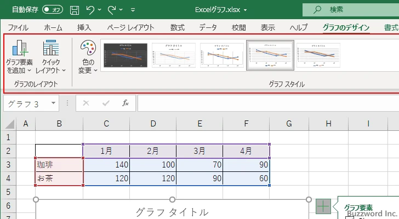Open the ファイル (File) menu
Screen dimensions: 399x219
[18, 27]
